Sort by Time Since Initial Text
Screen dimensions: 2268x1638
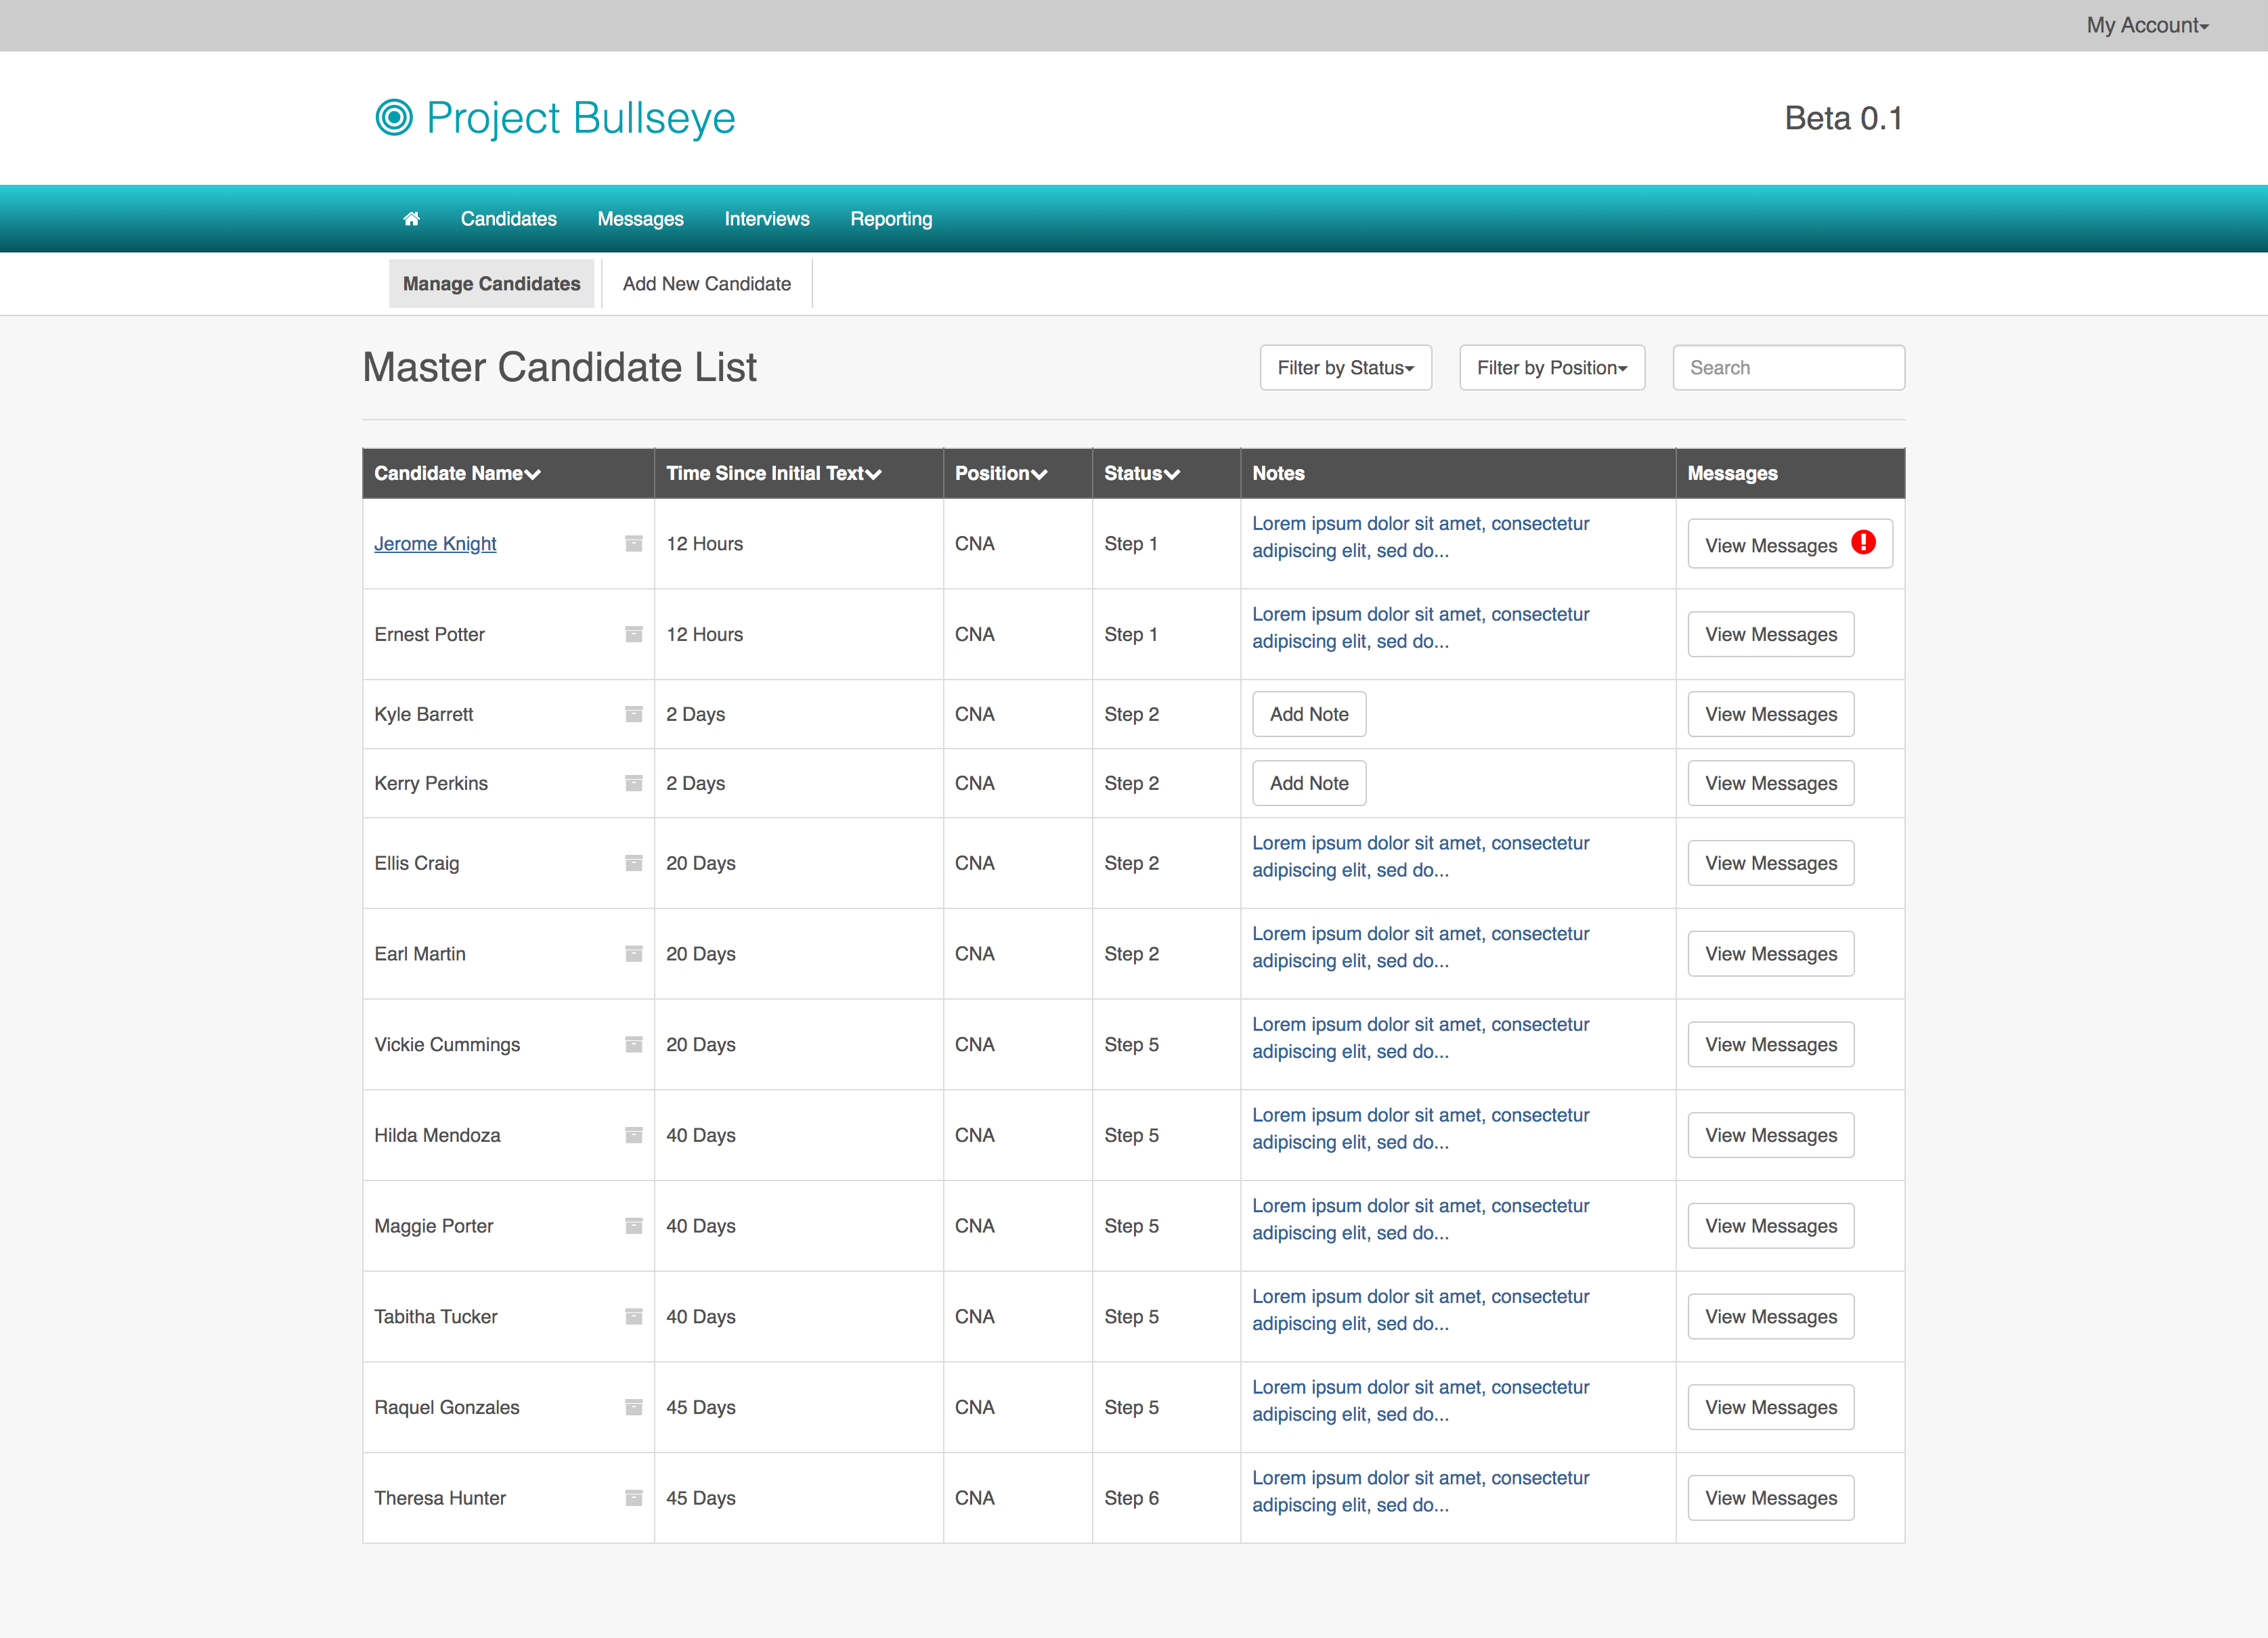pyautogui.click(x=773, y=474)
